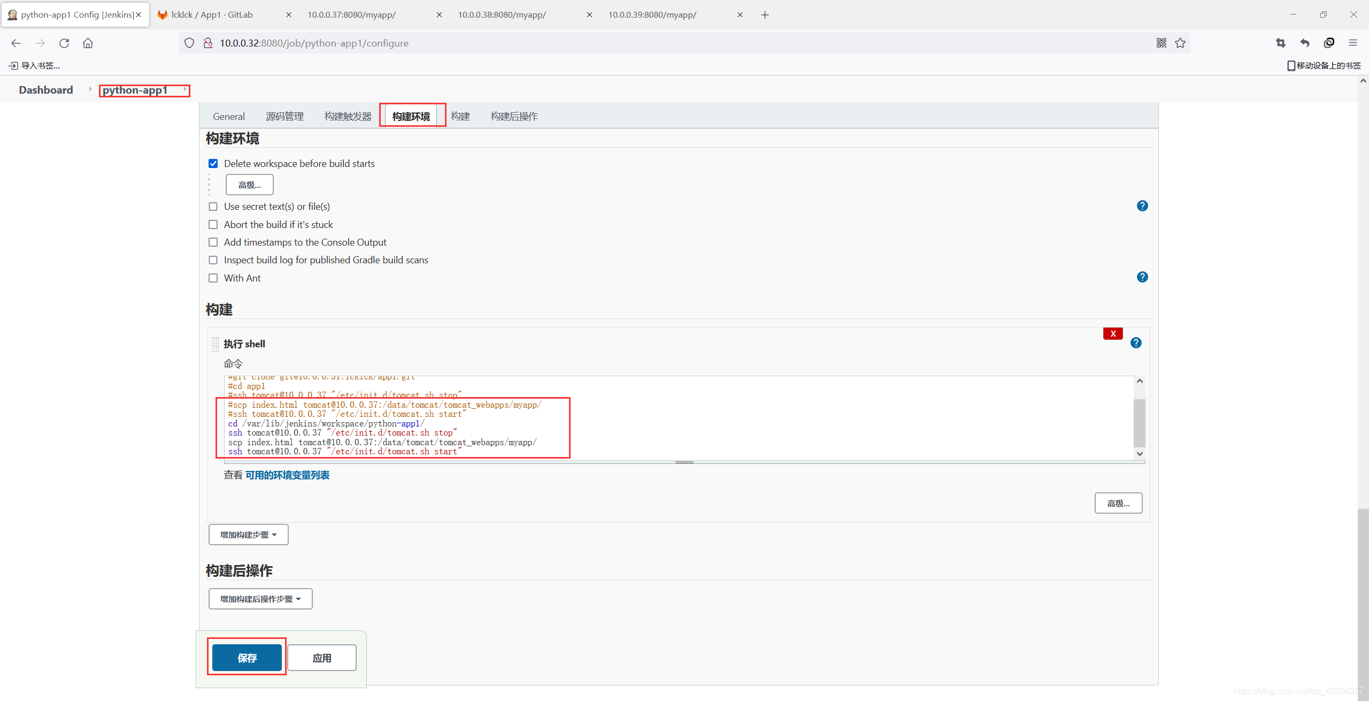
Task: Click the 保存 save button
Action: coord(247,658)
